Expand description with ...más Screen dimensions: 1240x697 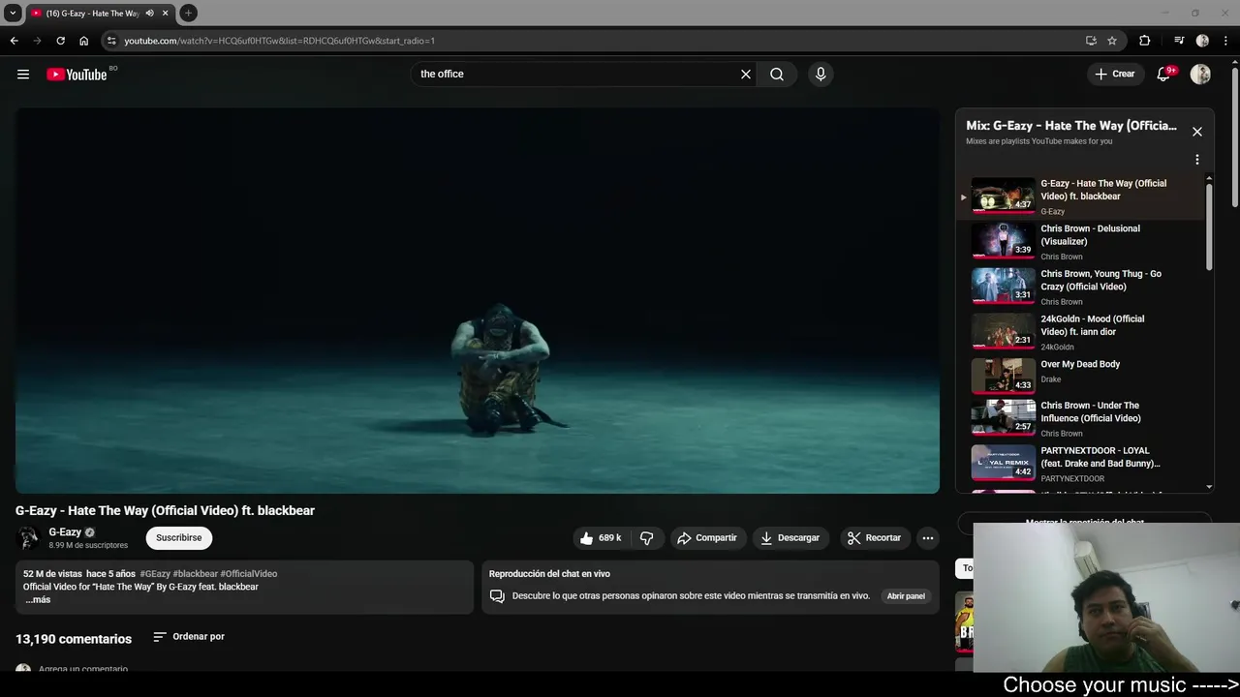click(x=38, y=600)
